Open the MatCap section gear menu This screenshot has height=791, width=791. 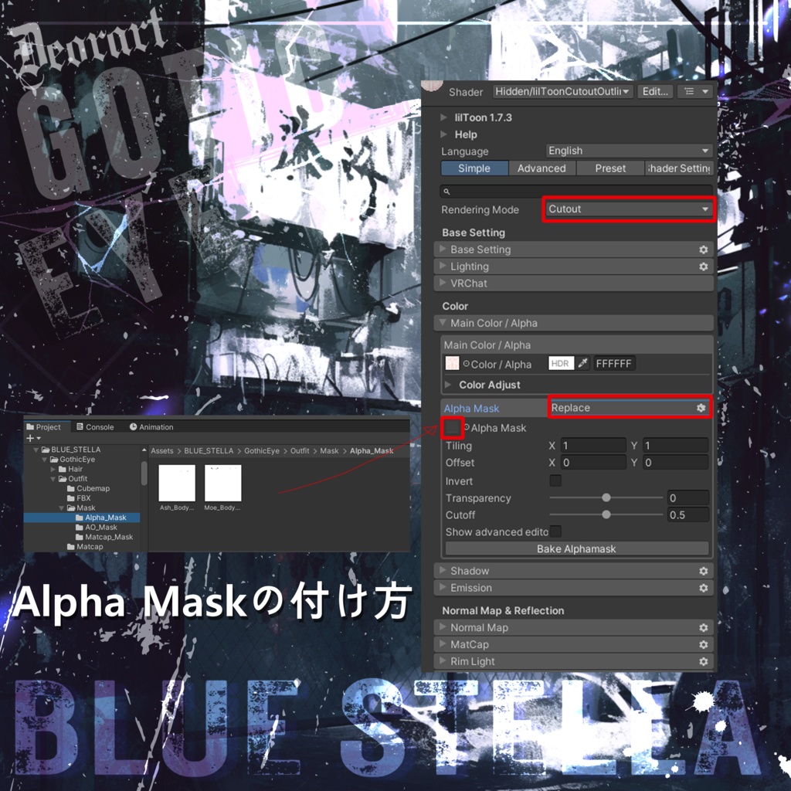point(703,645)
